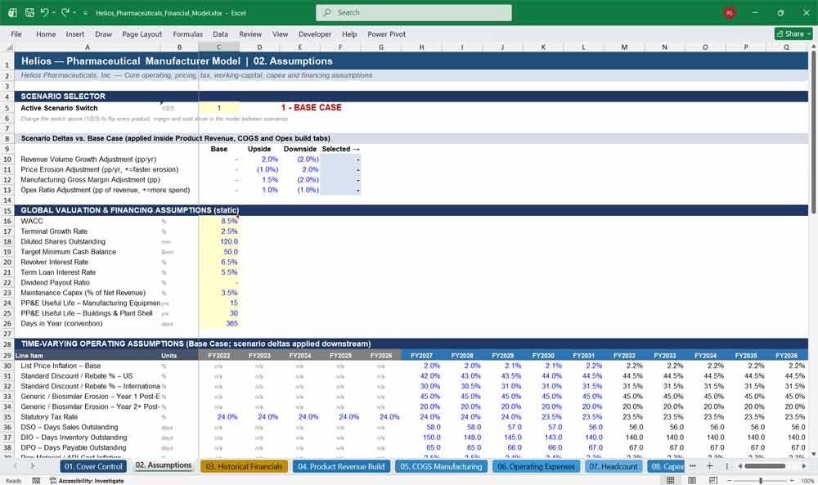Switch to 08. Capex sheet tab

coord(666,466)
